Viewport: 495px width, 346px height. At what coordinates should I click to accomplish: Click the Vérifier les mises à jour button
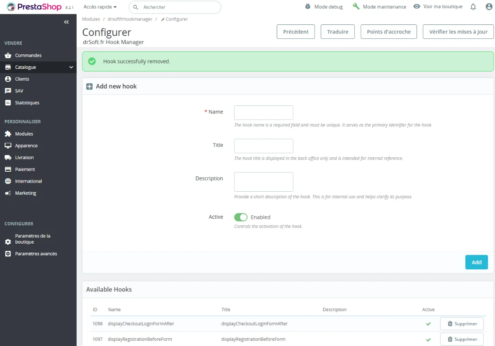(458, 31)
